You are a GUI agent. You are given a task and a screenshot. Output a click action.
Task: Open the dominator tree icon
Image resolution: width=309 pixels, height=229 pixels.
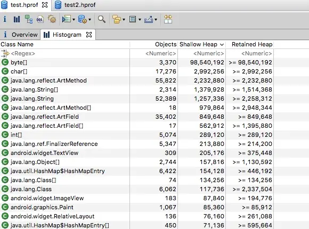pyautogui.click(x=29, y=19)
